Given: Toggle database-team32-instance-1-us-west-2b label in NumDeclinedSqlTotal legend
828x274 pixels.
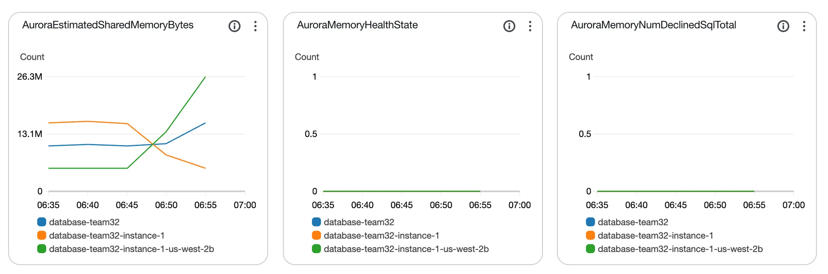Looking at the screenshot, I should pos(680,249).
